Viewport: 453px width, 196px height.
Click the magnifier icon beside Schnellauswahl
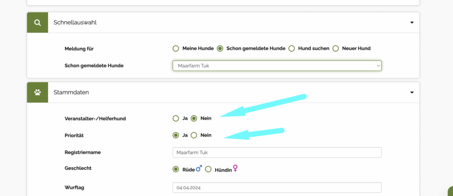point(38,23)
